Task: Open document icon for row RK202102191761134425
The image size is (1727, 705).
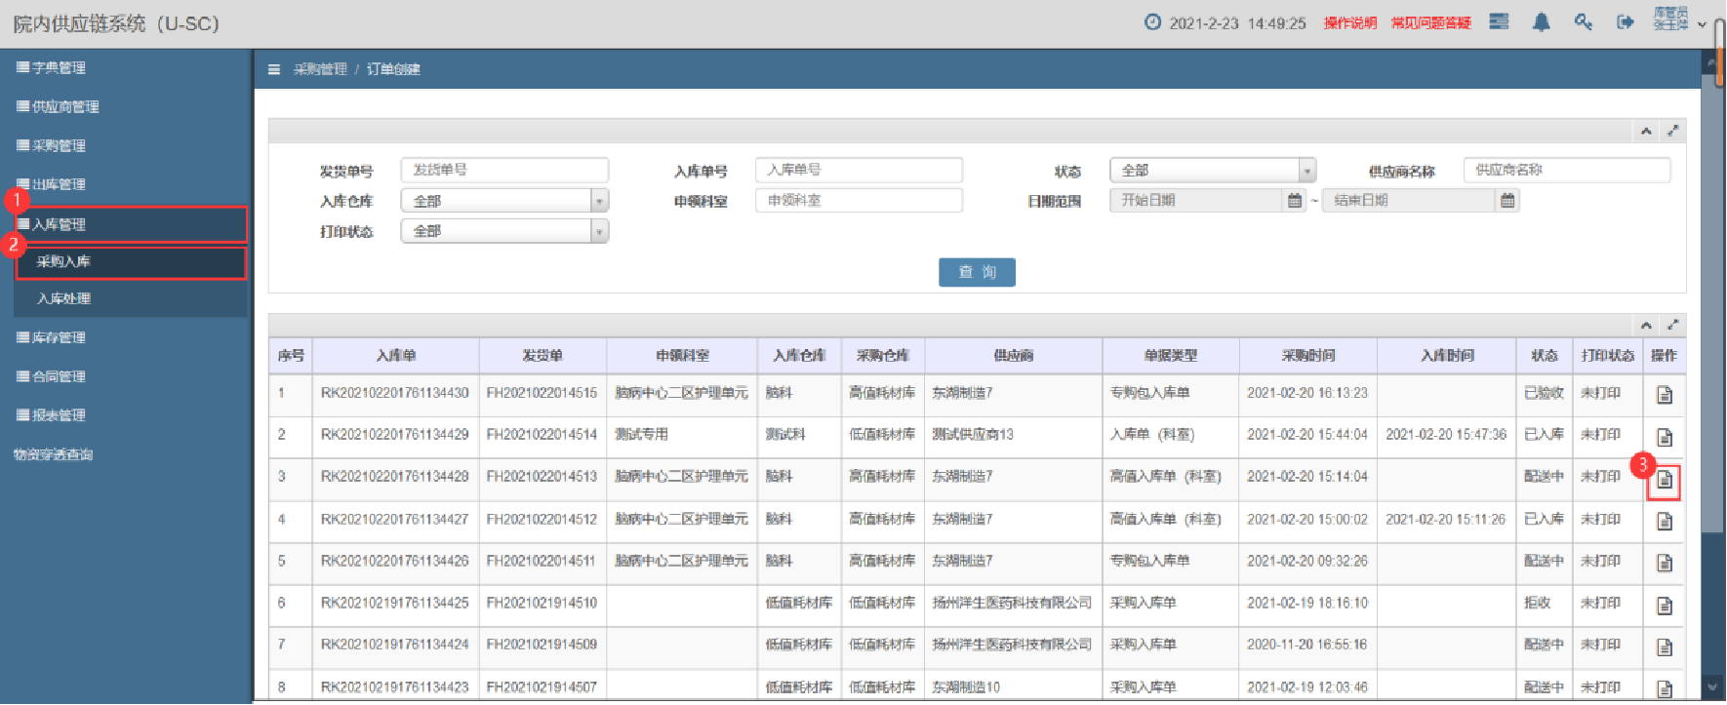Action: coord(1665,606)
